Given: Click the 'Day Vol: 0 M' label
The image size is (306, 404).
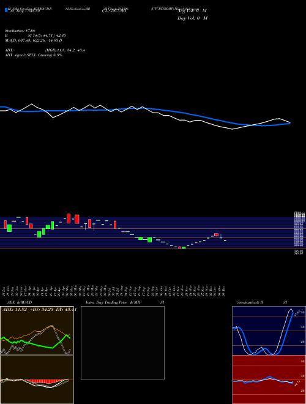Looking at the screenshot, I should click(x=192, y=18).
